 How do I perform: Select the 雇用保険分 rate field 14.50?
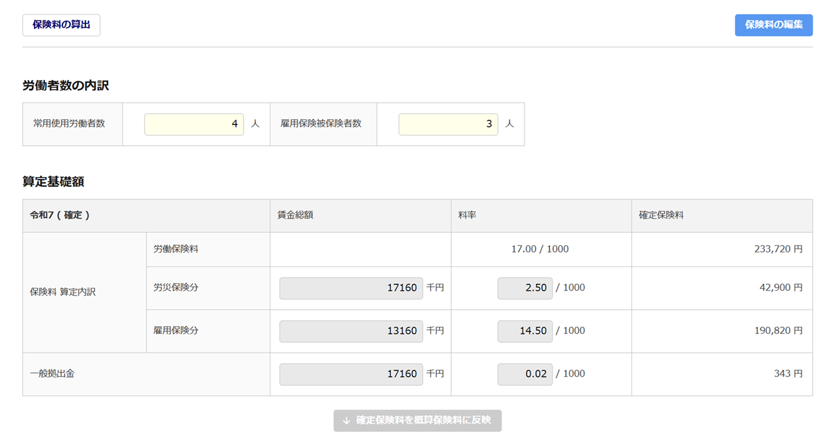(x=525, y=331)
